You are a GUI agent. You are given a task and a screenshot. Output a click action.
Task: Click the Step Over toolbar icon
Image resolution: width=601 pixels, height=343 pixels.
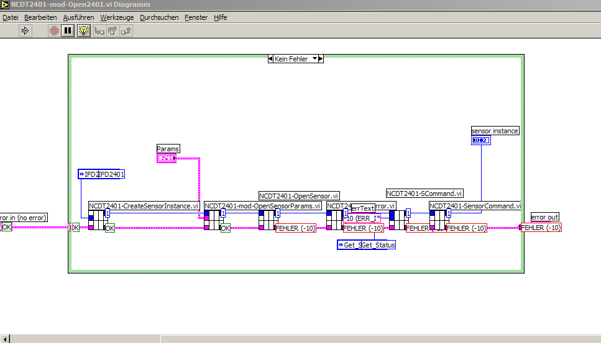click(112, 31)
